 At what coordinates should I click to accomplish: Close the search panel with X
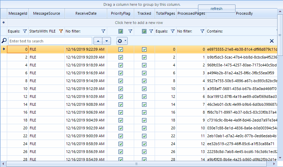coord(272,41)
